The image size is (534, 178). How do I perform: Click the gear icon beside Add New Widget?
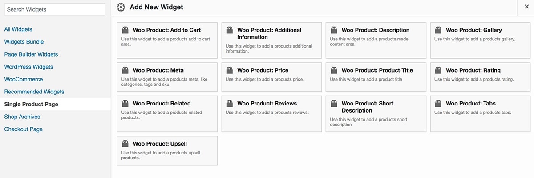tap(121, 7)
